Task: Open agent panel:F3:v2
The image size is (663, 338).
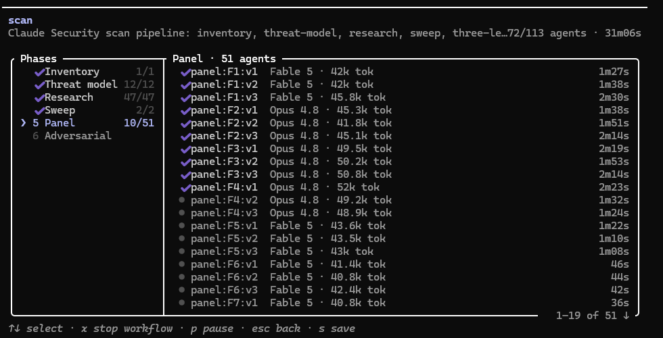Action: pos(405,162)
